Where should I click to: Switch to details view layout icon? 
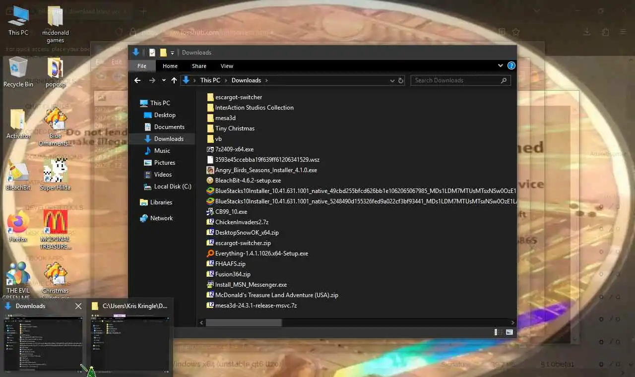(499, 332)
